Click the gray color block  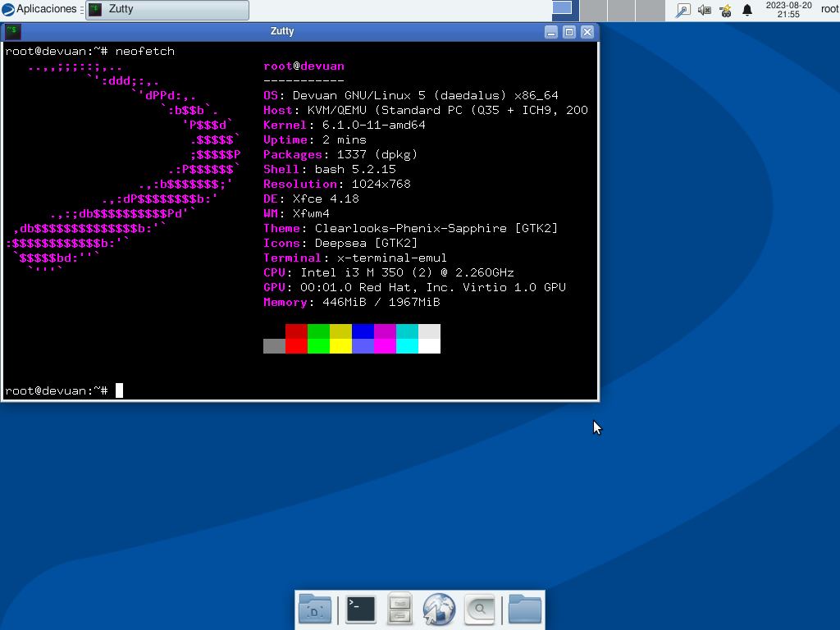274,346
